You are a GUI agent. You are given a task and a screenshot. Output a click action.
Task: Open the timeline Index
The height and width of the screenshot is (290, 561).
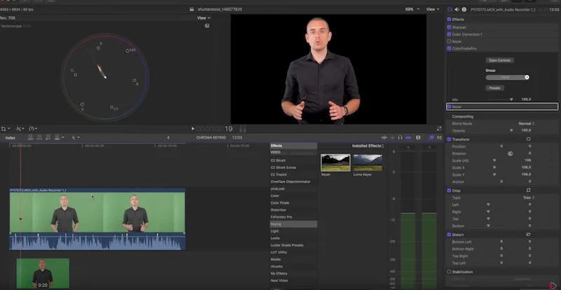click(11, 138)
